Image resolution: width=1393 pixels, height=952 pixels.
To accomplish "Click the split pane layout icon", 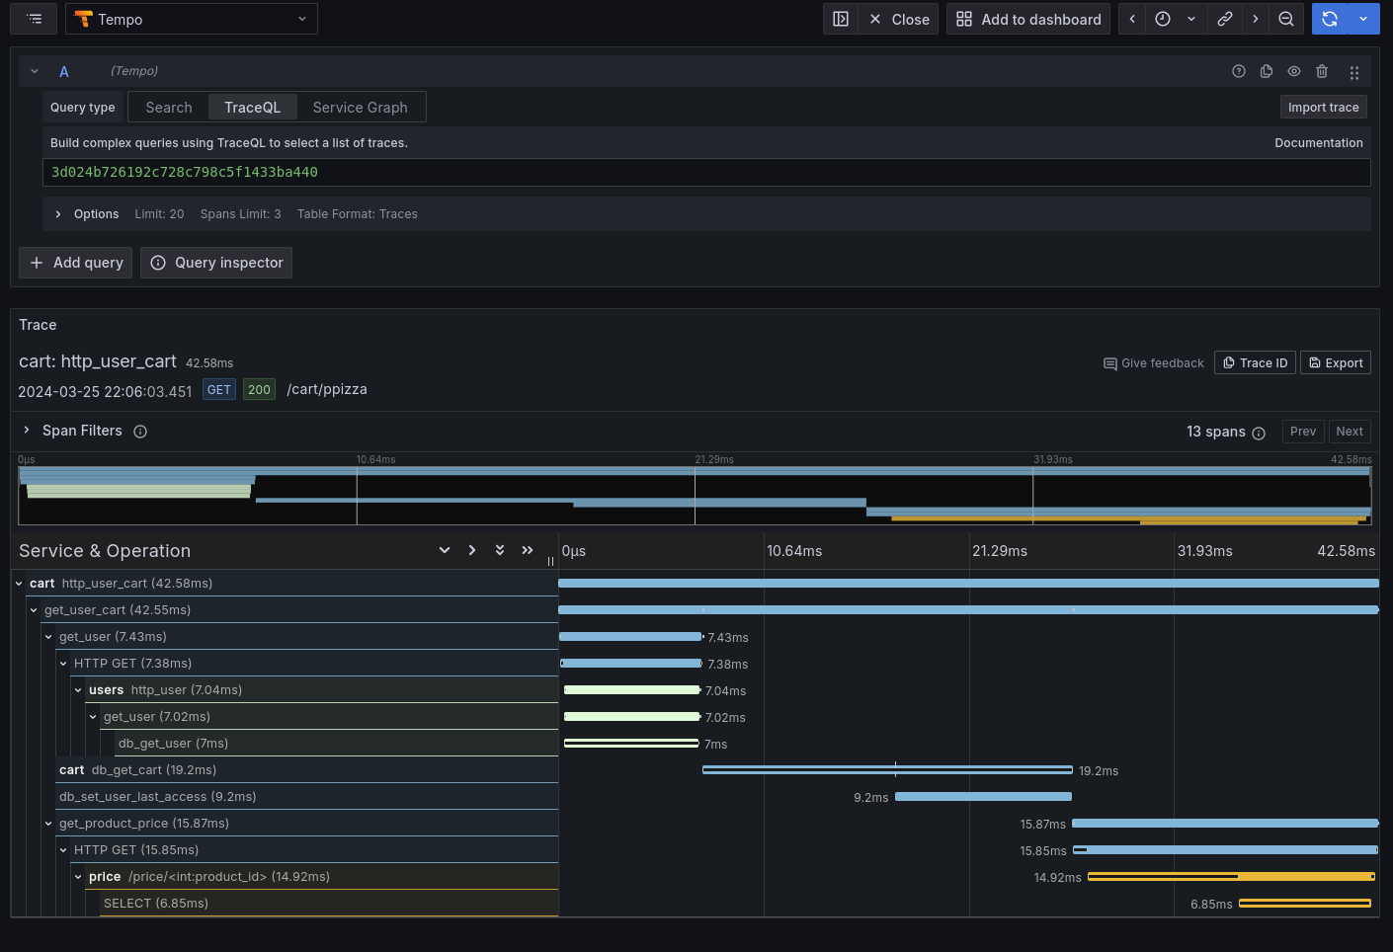I will (841, 19).
